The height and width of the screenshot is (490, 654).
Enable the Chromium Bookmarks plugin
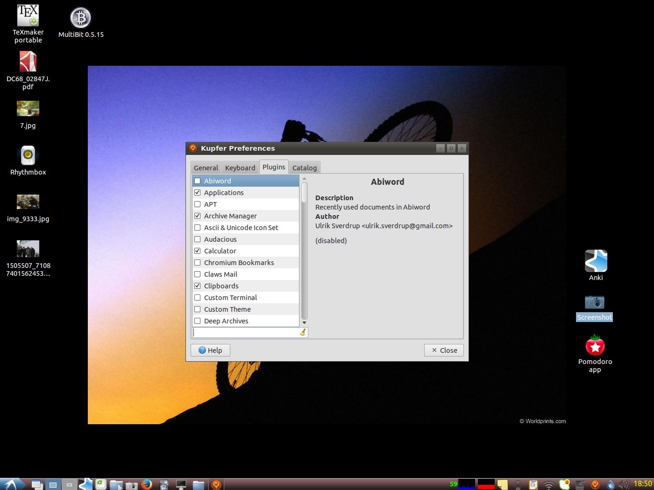[198, 263]
